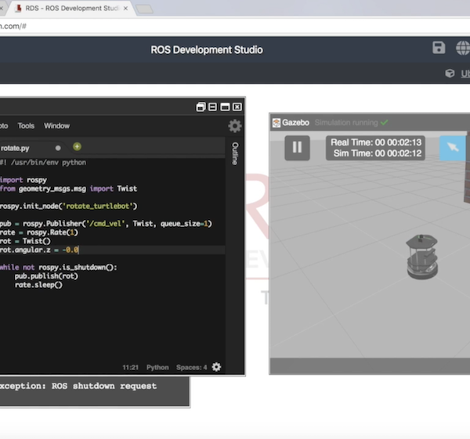Click the ROS shutdown request terminal text
Viewport: 470px width, 439px height.
pyautogui.click(x=104, y=386)
